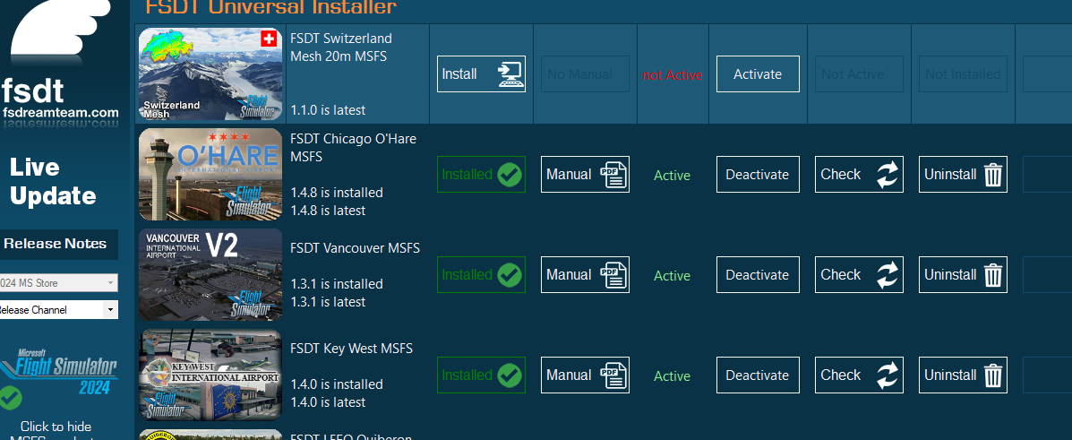This screenshot has width=1072, height=440.
Task: Open the Live Update section
Action: (53, 182)
